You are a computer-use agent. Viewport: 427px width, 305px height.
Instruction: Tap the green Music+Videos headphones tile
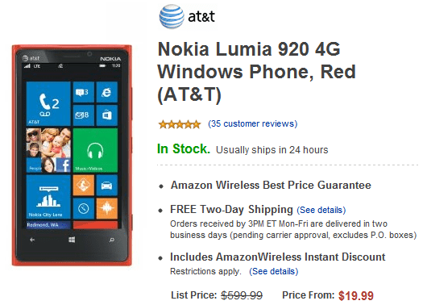(95, 150)
